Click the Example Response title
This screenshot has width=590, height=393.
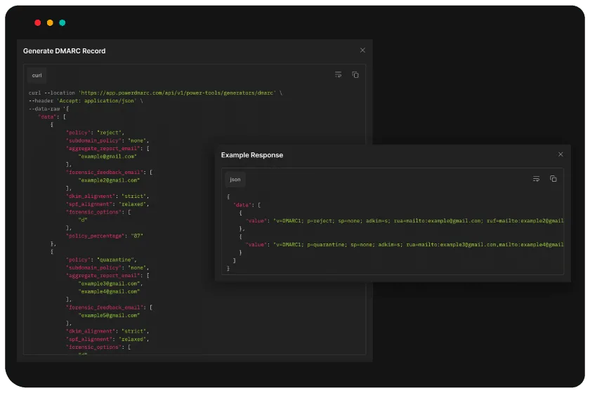(x=252, y=155)
